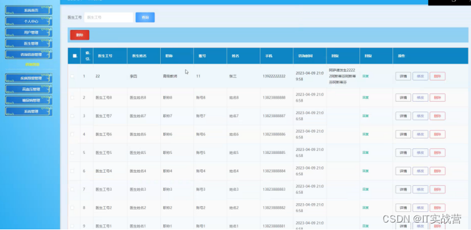Viewport: 471px width, 230px height.
Task: Check the box for row 医生工号3
Action: (72, 189)
